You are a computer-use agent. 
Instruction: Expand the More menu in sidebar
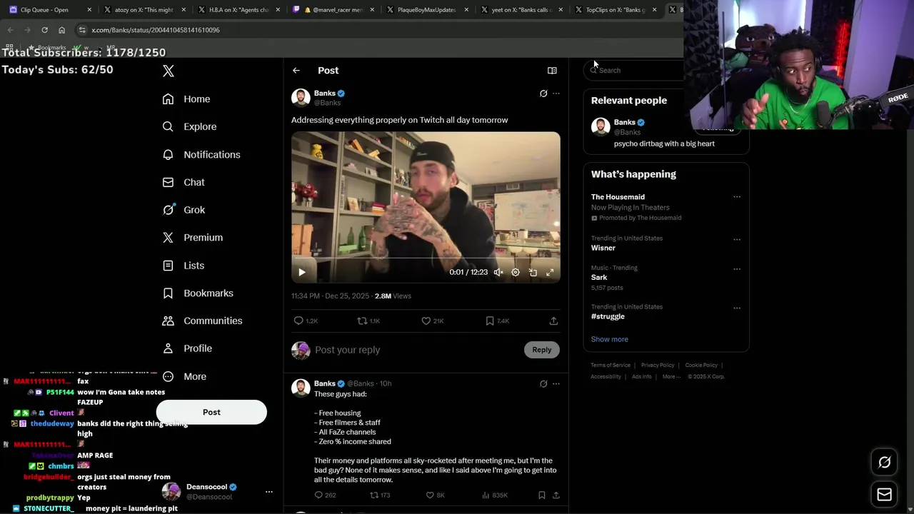point(184,376)
